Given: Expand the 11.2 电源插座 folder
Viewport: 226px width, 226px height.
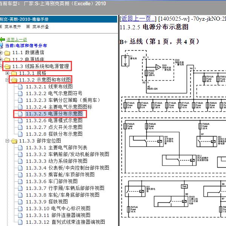Looking at the screenshot, I should pyautogui.click(x=1, y=59).
